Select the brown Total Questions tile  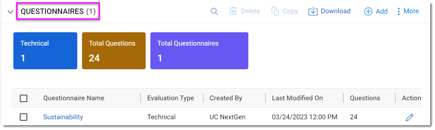point(114,51)
